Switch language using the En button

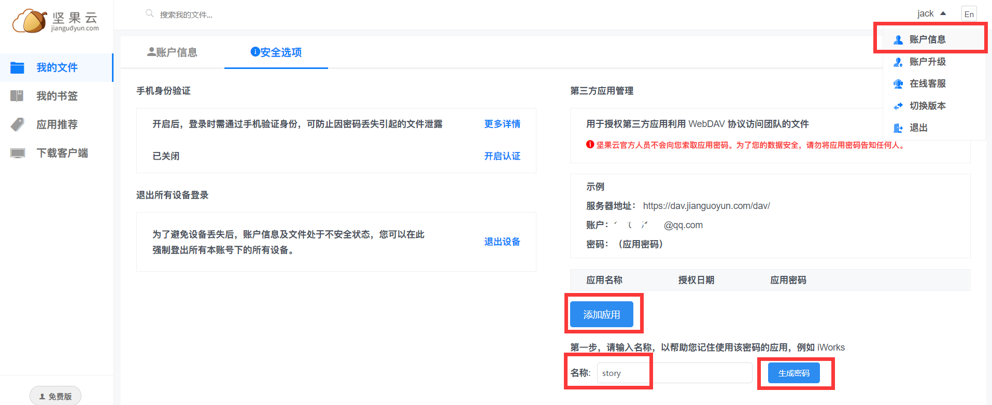point(969,14)
